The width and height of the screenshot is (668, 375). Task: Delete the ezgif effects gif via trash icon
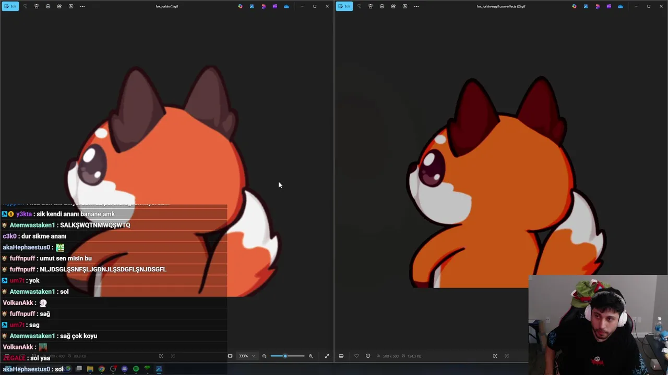[x=371, y=6]
